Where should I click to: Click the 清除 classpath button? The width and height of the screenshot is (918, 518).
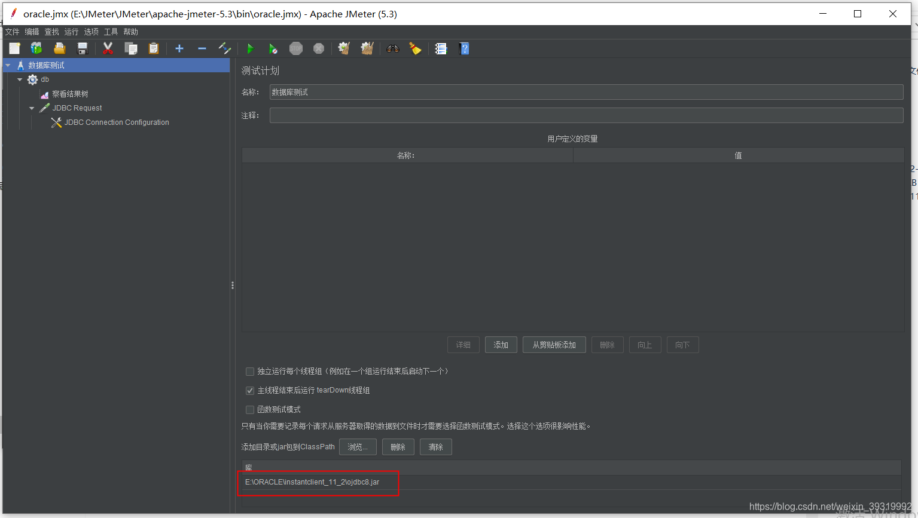(x=436, y=447)
